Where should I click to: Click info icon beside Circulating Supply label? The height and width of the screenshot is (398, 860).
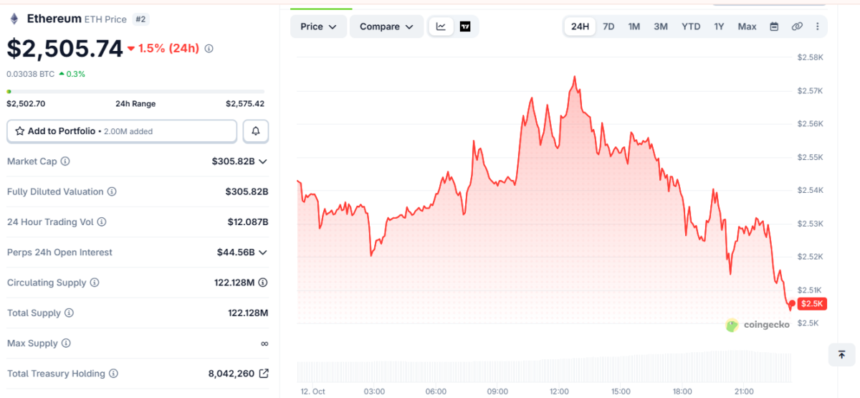point(95,283)
